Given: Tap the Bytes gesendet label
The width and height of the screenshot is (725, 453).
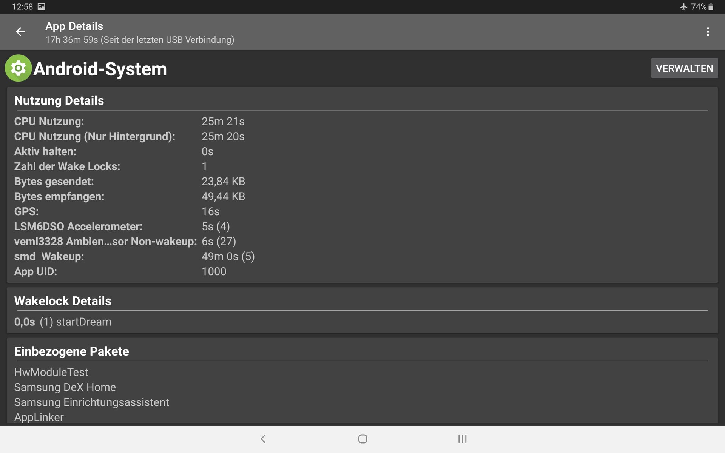Looking at the screenshot, I should (x=54, y=182).
